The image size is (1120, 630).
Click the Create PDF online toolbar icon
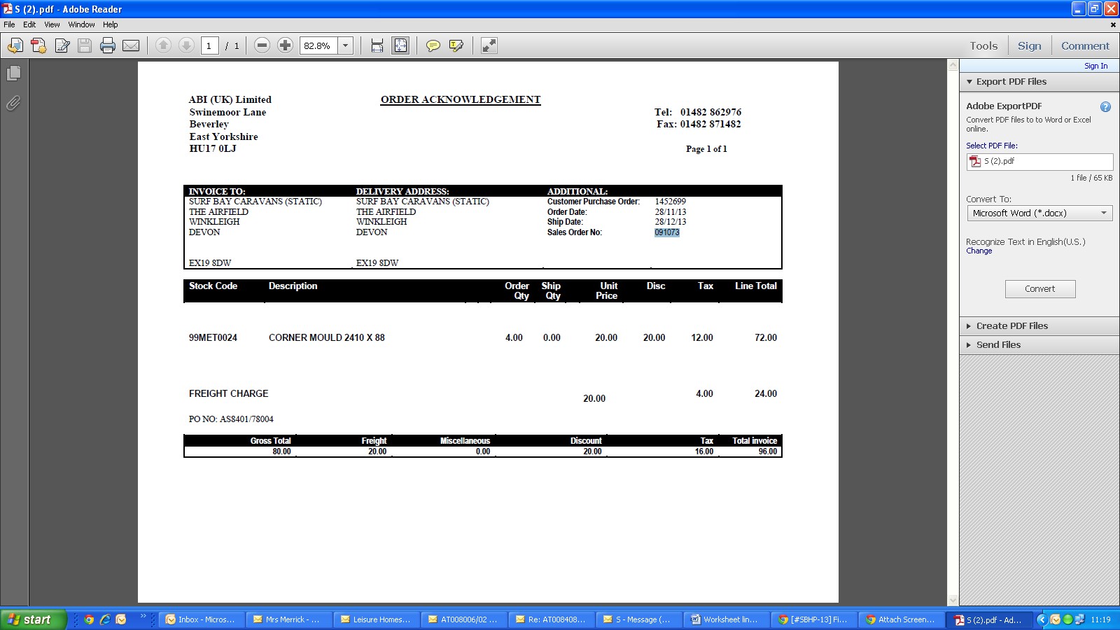38,45
